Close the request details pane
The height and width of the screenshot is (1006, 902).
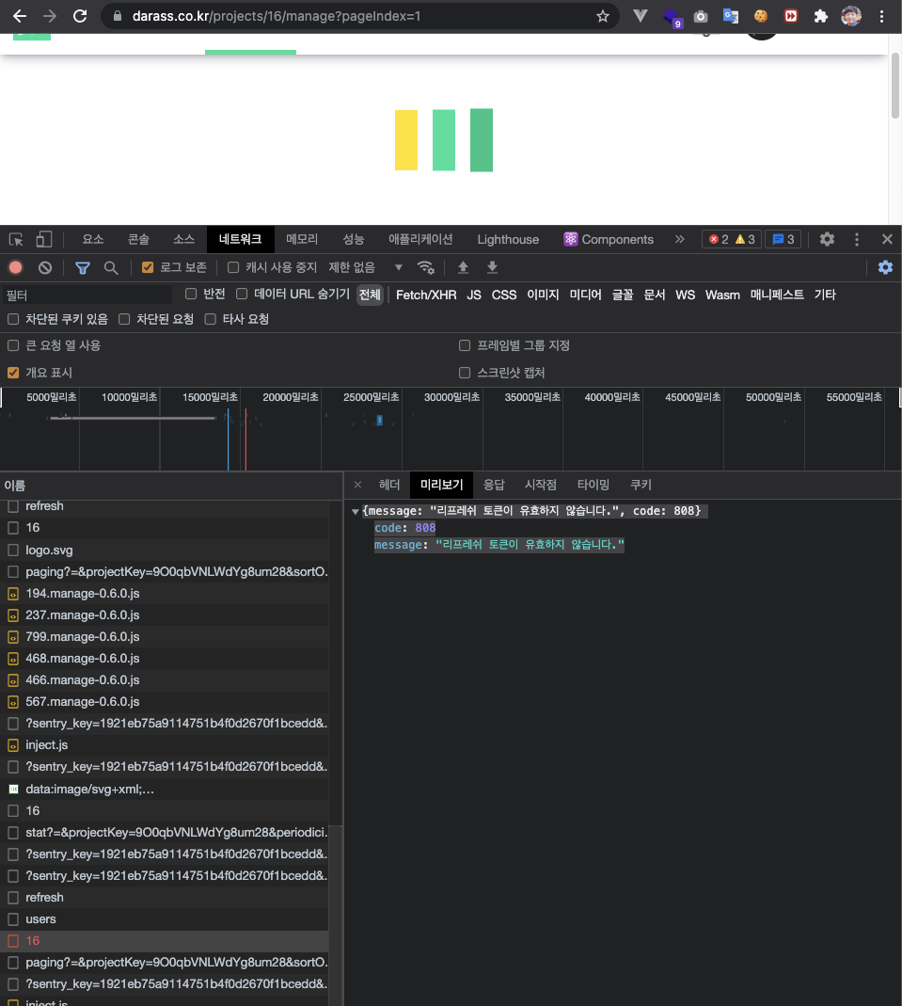[357, 485]
